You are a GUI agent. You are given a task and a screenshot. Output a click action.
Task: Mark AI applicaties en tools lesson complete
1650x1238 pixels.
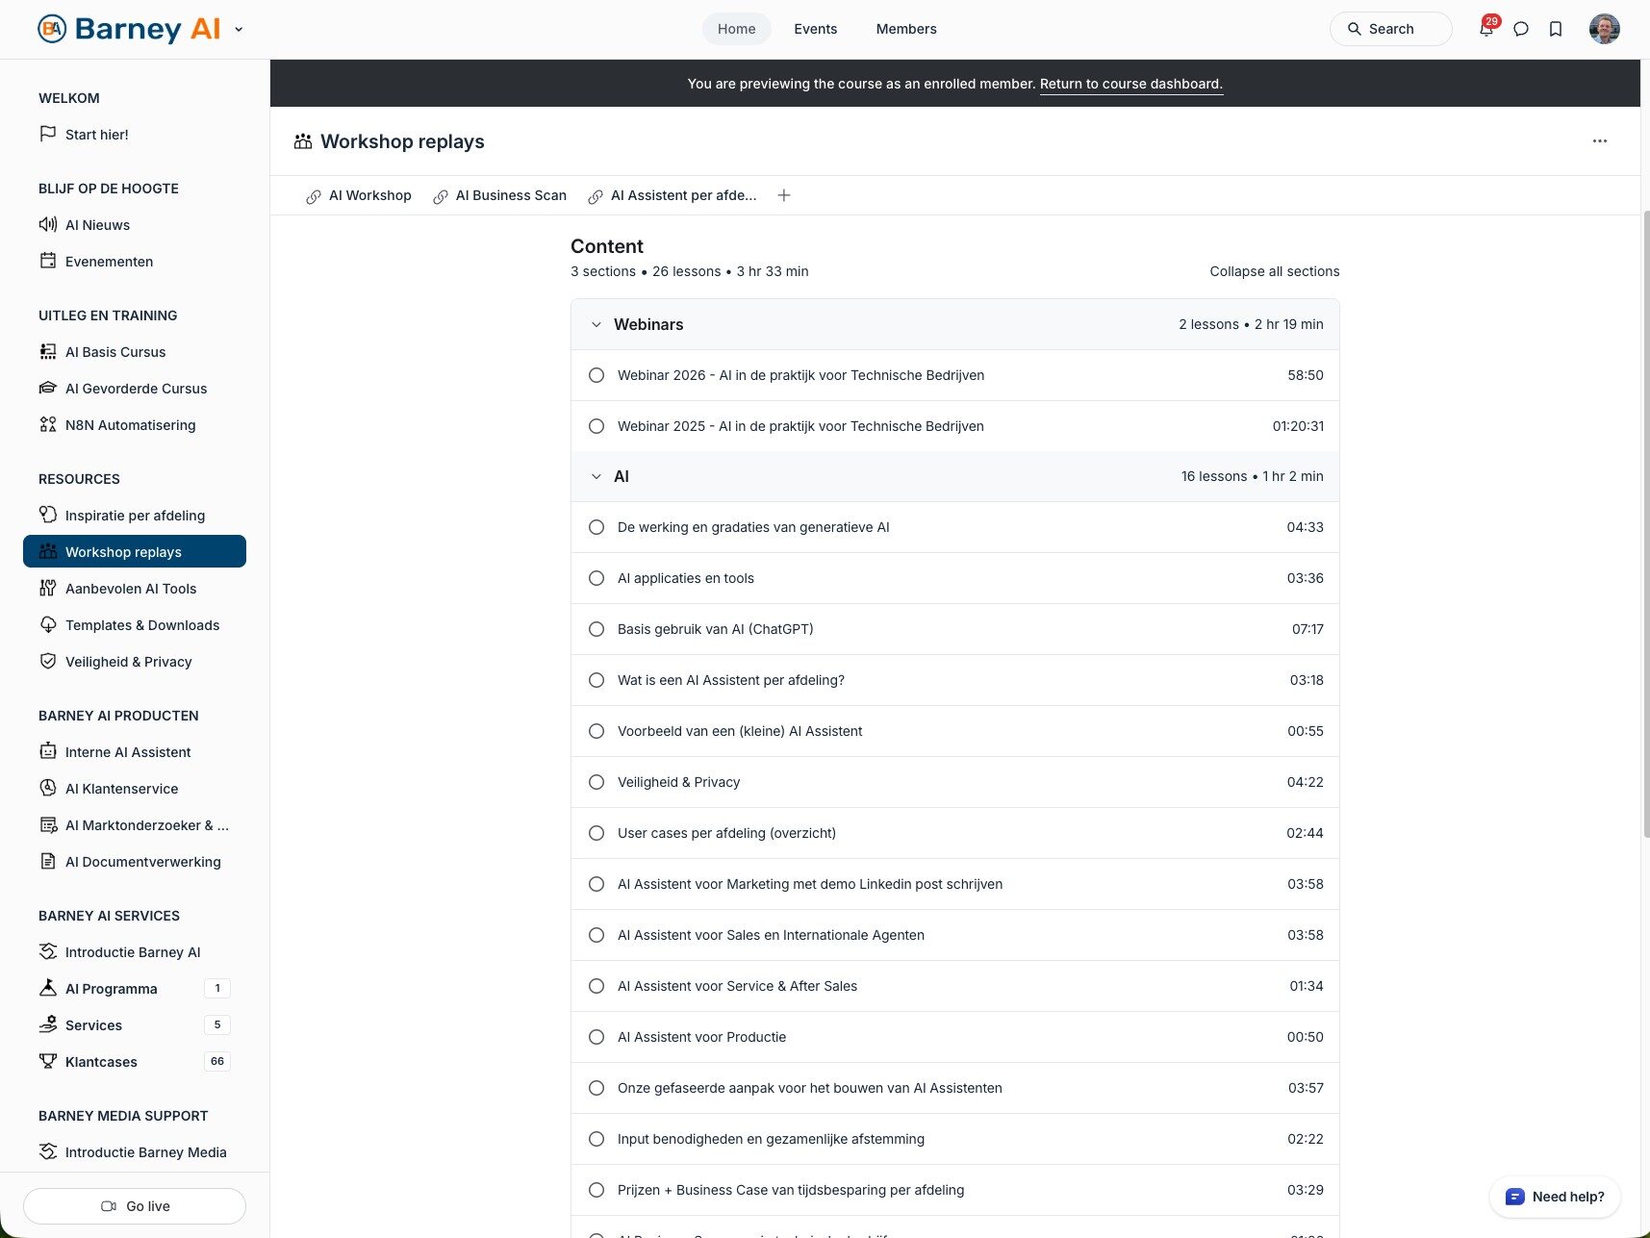point(597,578)
